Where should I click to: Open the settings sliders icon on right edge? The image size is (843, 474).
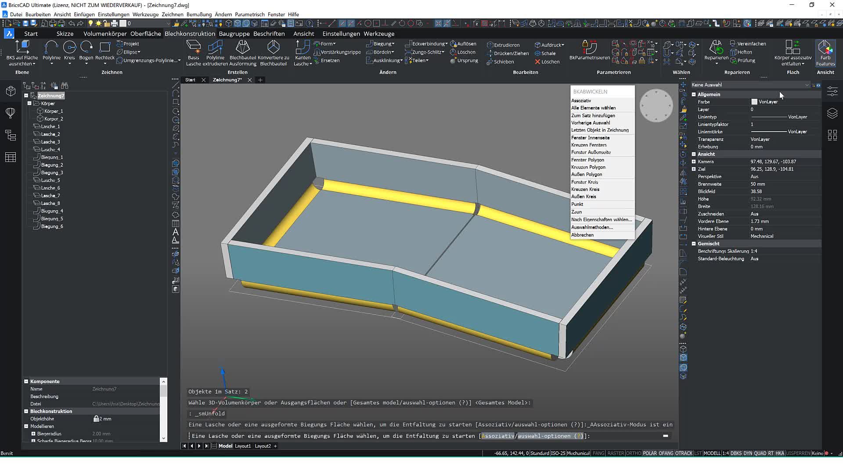(x=832, y=91)
